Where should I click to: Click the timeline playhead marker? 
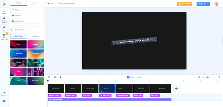coord(48,81)
